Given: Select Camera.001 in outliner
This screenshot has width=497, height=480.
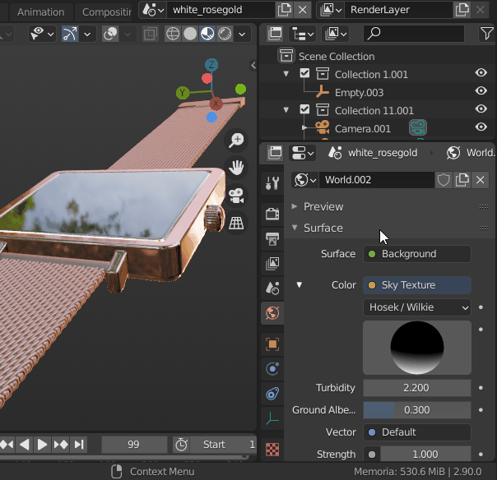Looking at the screenshot, I should (x=363, y=128).
